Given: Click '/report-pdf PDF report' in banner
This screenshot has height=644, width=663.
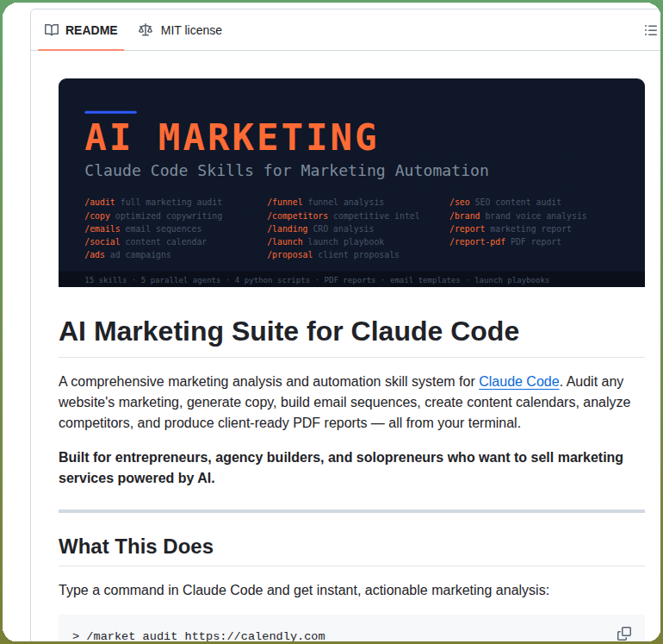Looking at the screenshot, I should coord(505,241).
